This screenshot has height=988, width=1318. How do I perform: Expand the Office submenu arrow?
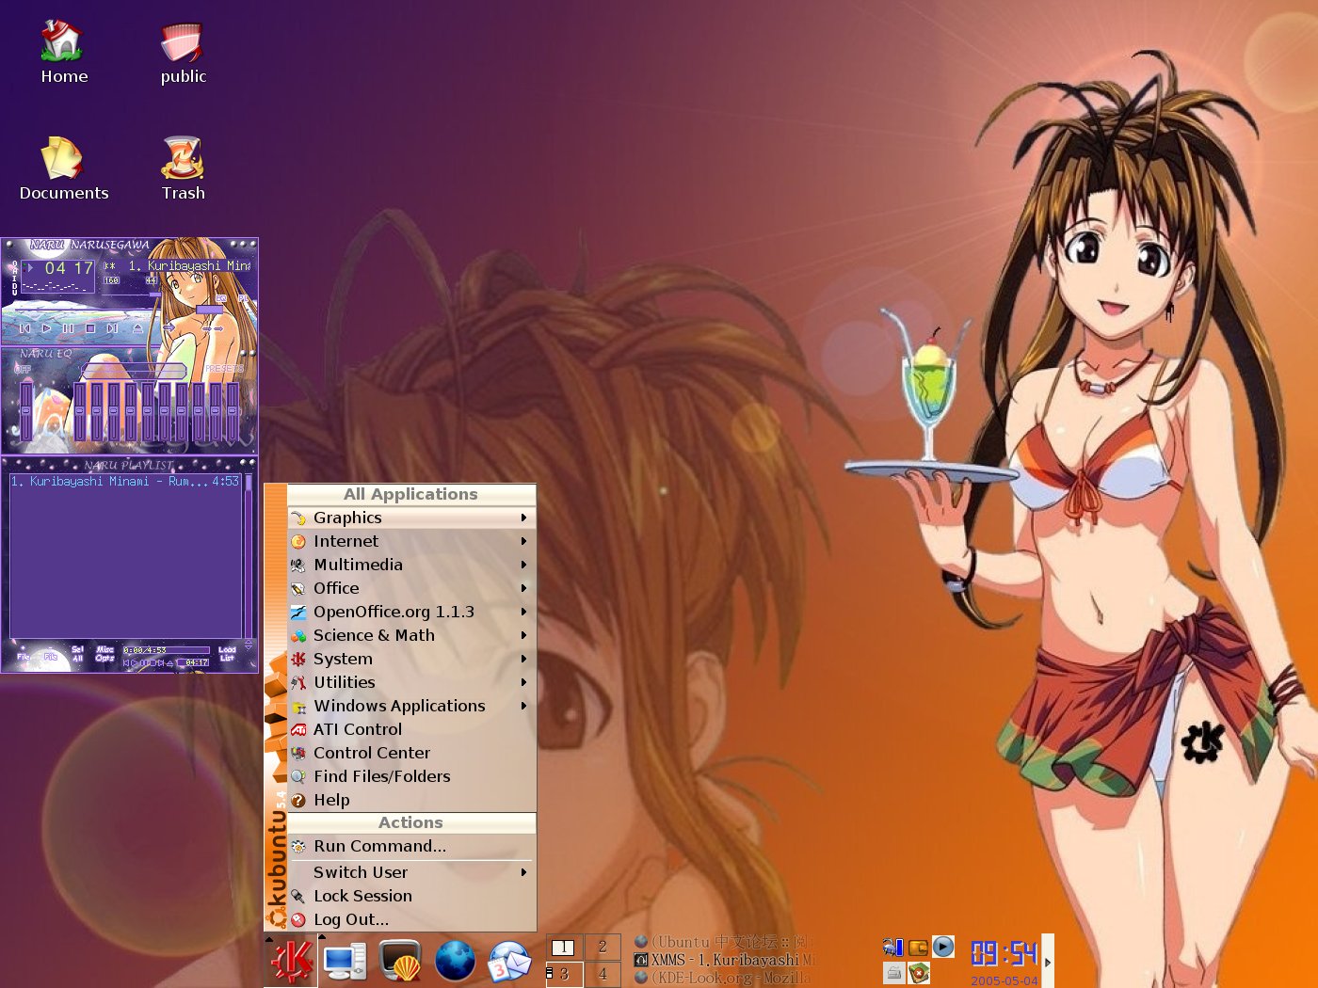pyautogui.click(x=524, y=588)
